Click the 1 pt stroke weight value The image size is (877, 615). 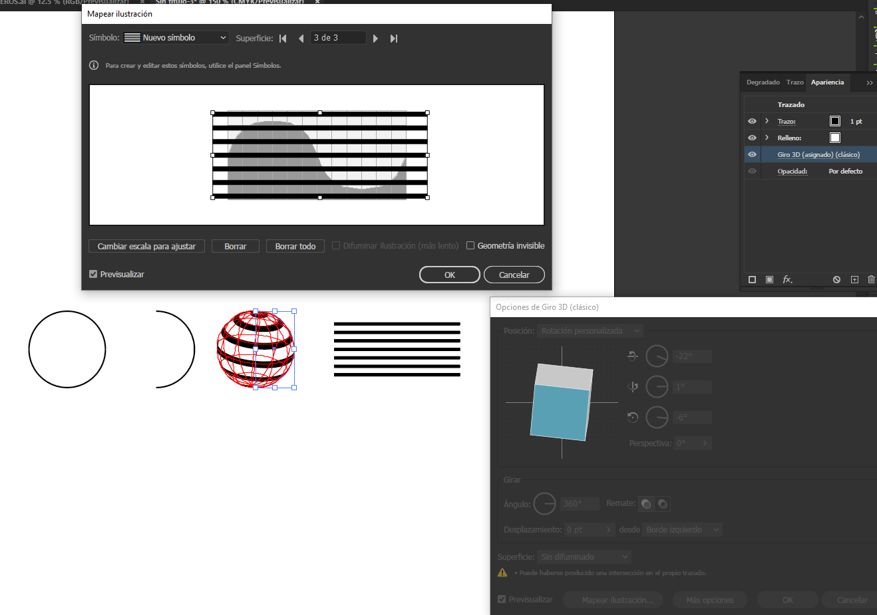(856, 121)
